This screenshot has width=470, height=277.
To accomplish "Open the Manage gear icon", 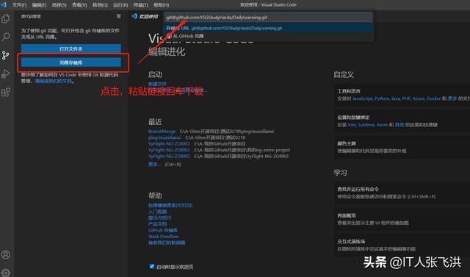I will point(6,272).
